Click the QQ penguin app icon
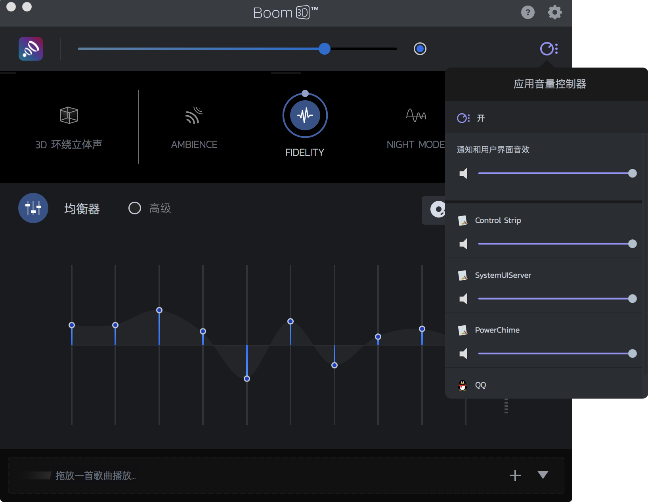The width and height of the screenshot is (648, 502). [x=463, y=385]
